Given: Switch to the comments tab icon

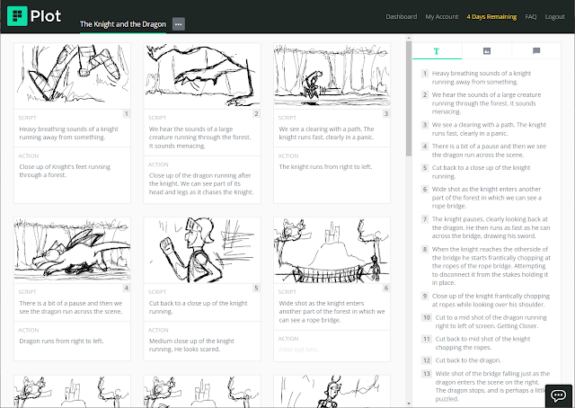Looking at the screenshot, I should click(536, 51).
